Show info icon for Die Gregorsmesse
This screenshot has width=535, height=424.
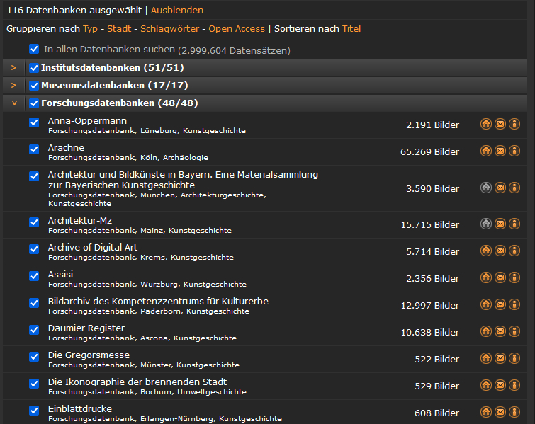(514, 358)
